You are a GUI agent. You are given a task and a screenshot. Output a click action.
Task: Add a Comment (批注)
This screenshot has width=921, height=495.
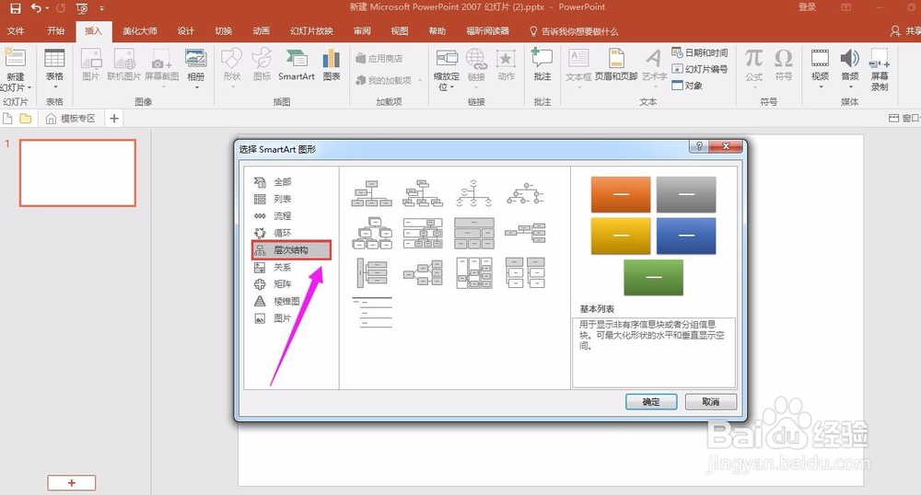coord(542,65)
